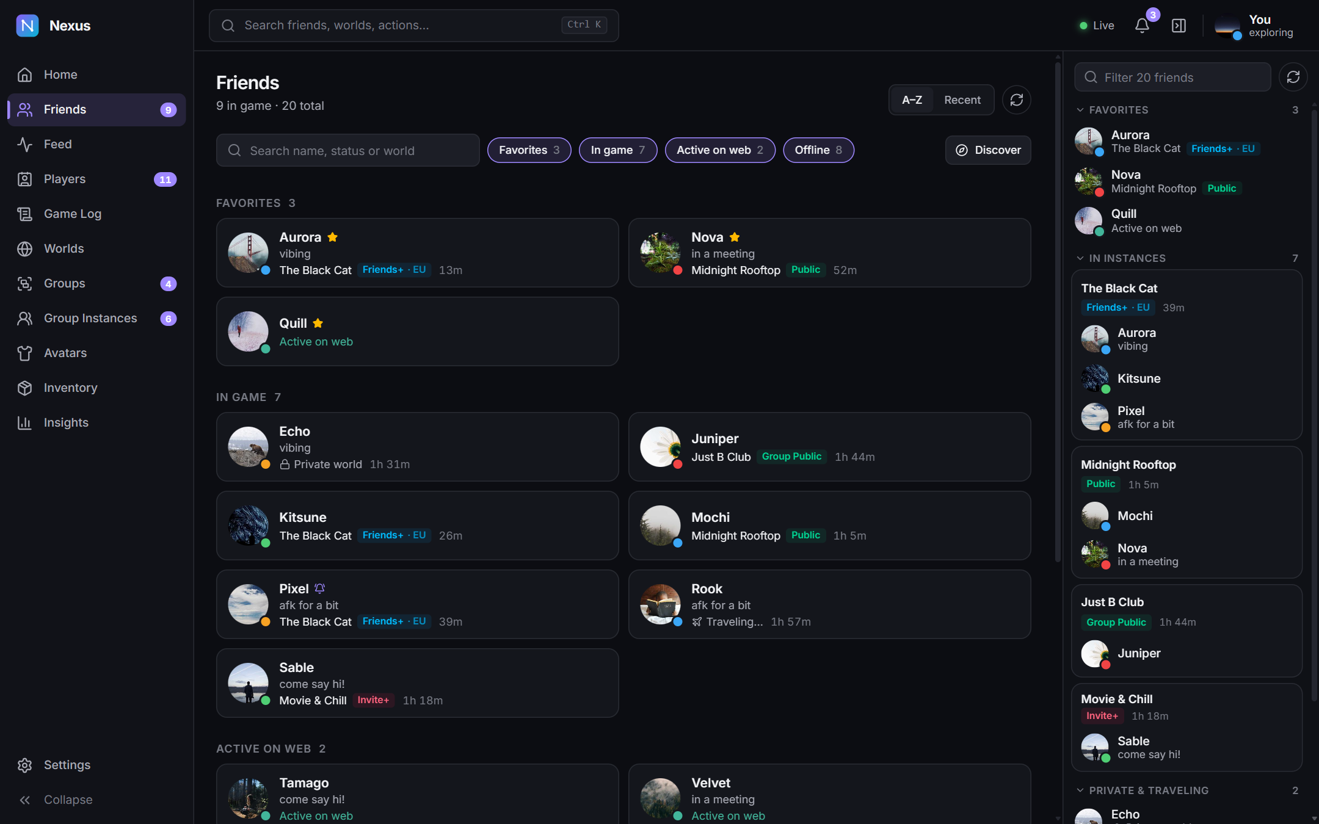Open the You exploring profile

point(1254,26)
